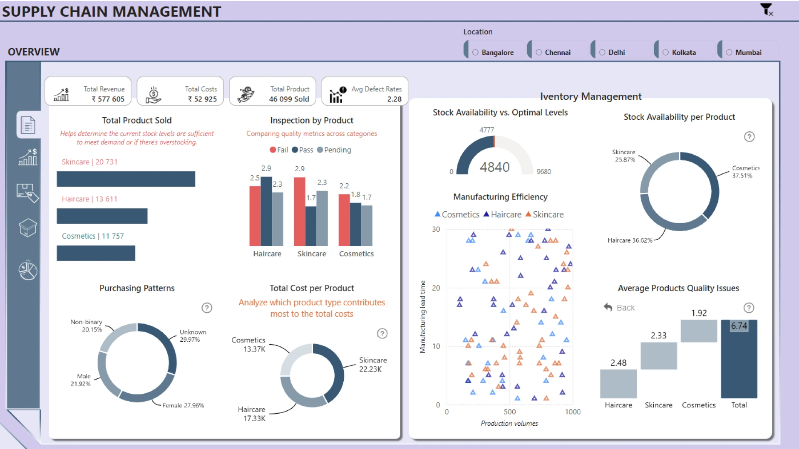The width and height of the screenshot is (799, 449).
Task: Click the gauge target label 4777
Action: [x=486, y=130]
